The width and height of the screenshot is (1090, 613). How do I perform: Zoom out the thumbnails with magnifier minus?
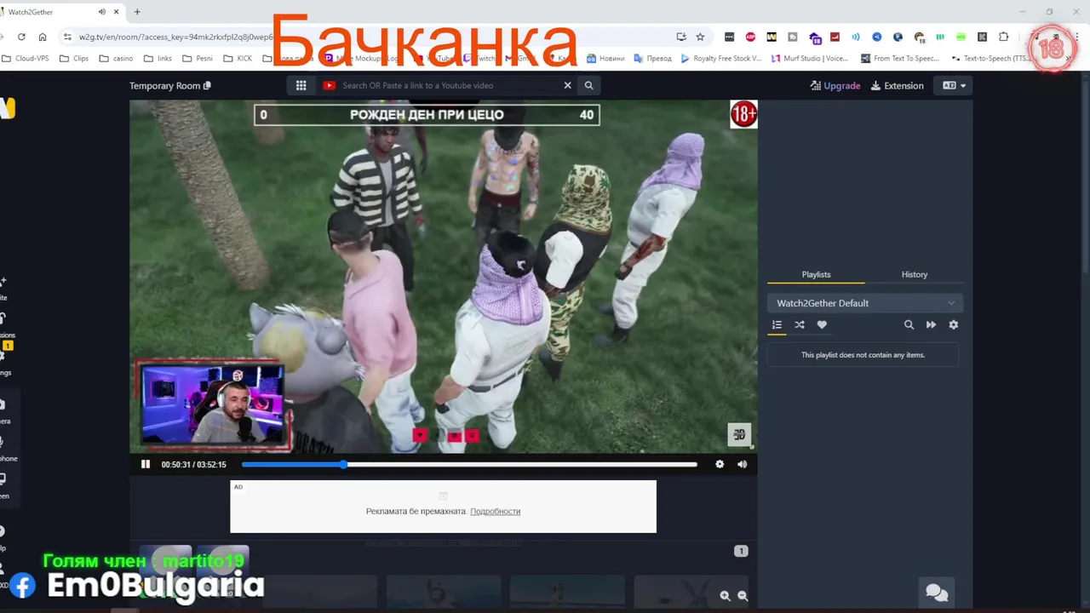point(743,596)
